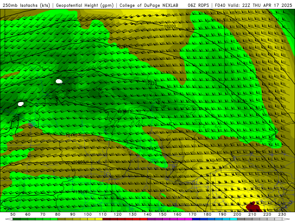Click the 140 value on the color scale
This screenshot has height=221, width=295.
(147, 214)
